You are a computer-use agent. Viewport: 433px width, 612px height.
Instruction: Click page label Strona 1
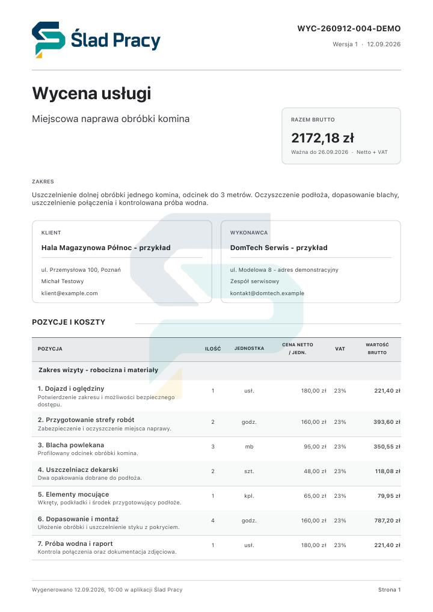point(389,589)
